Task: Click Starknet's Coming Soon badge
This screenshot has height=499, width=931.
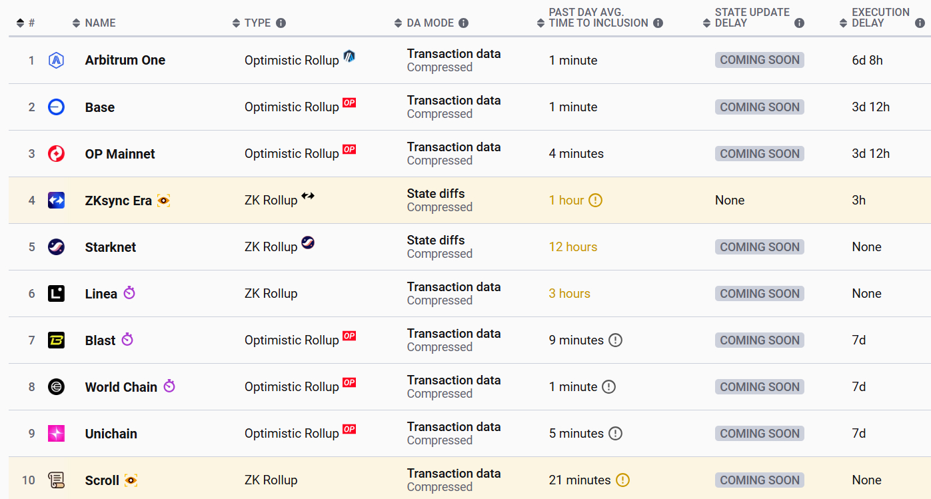Action: click(x=759, y=247)
